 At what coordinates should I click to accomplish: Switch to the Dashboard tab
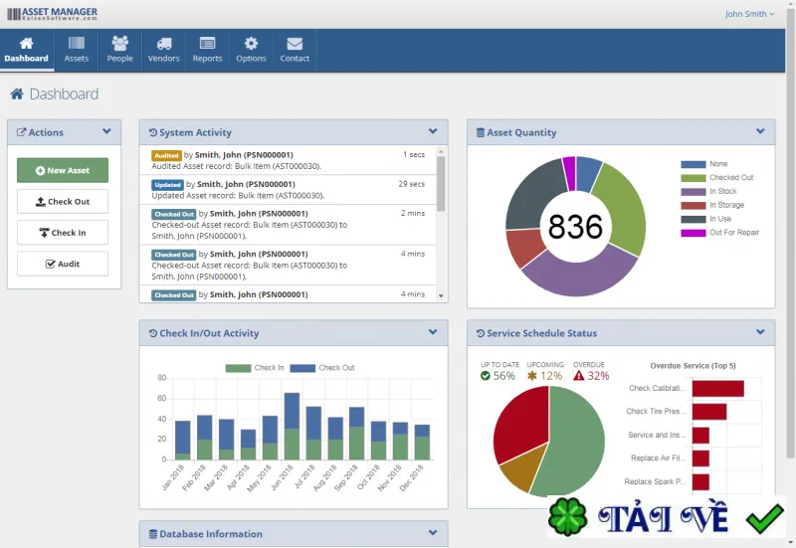pos(27,51)
